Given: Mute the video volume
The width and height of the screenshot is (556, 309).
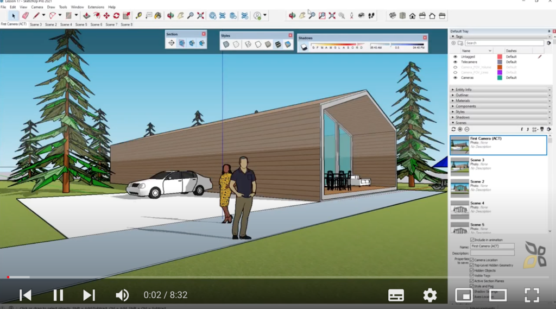Looking at the screenshot, I should click(x=122, y=295).
